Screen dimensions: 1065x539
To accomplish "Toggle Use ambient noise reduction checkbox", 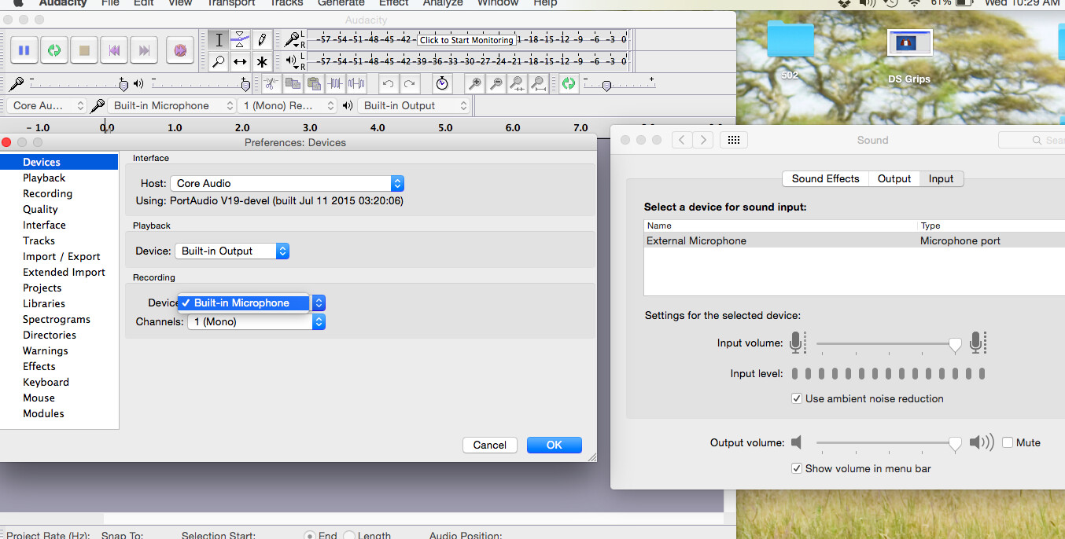I will [797, 398].
